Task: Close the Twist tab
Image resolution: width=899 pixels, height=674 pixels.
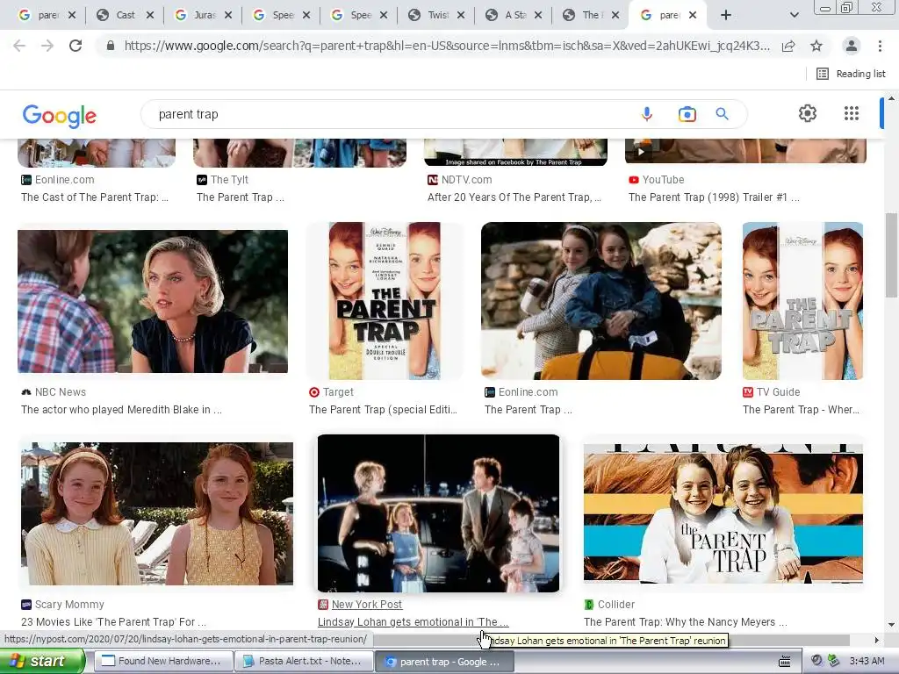Action: [x=461, y=16]
